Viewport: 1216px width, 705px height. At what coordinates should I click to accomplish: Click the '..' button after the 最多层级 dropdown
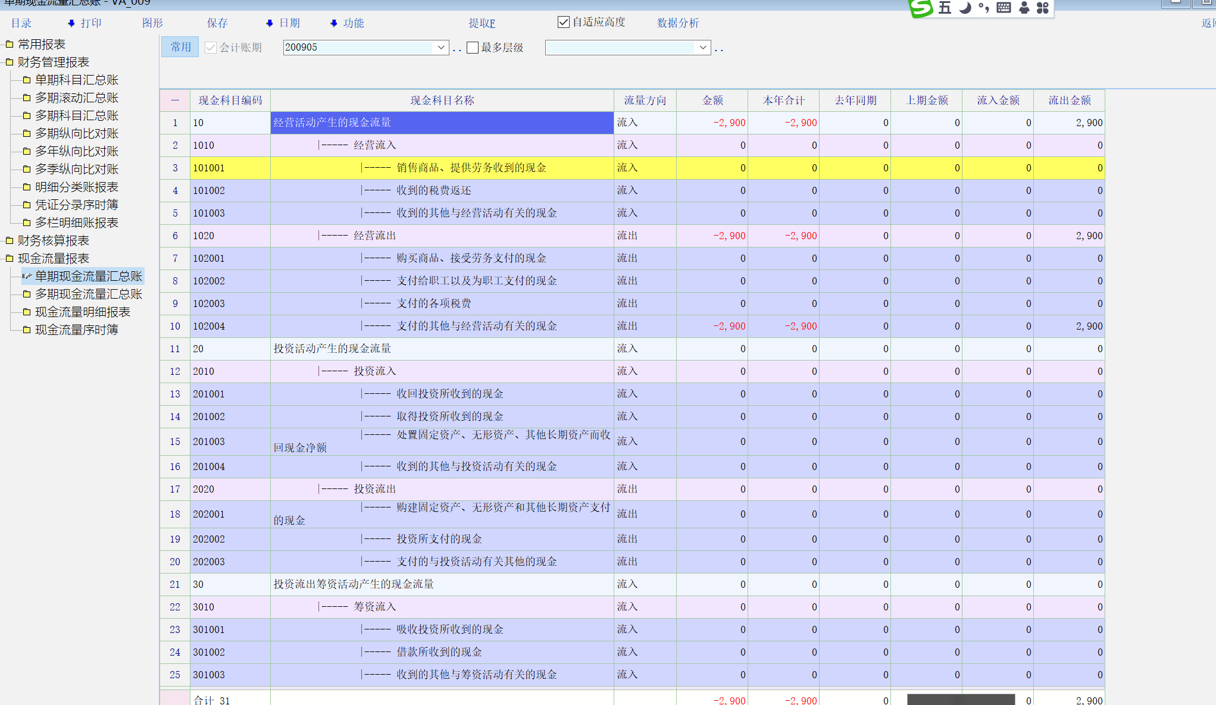[719, 49]
